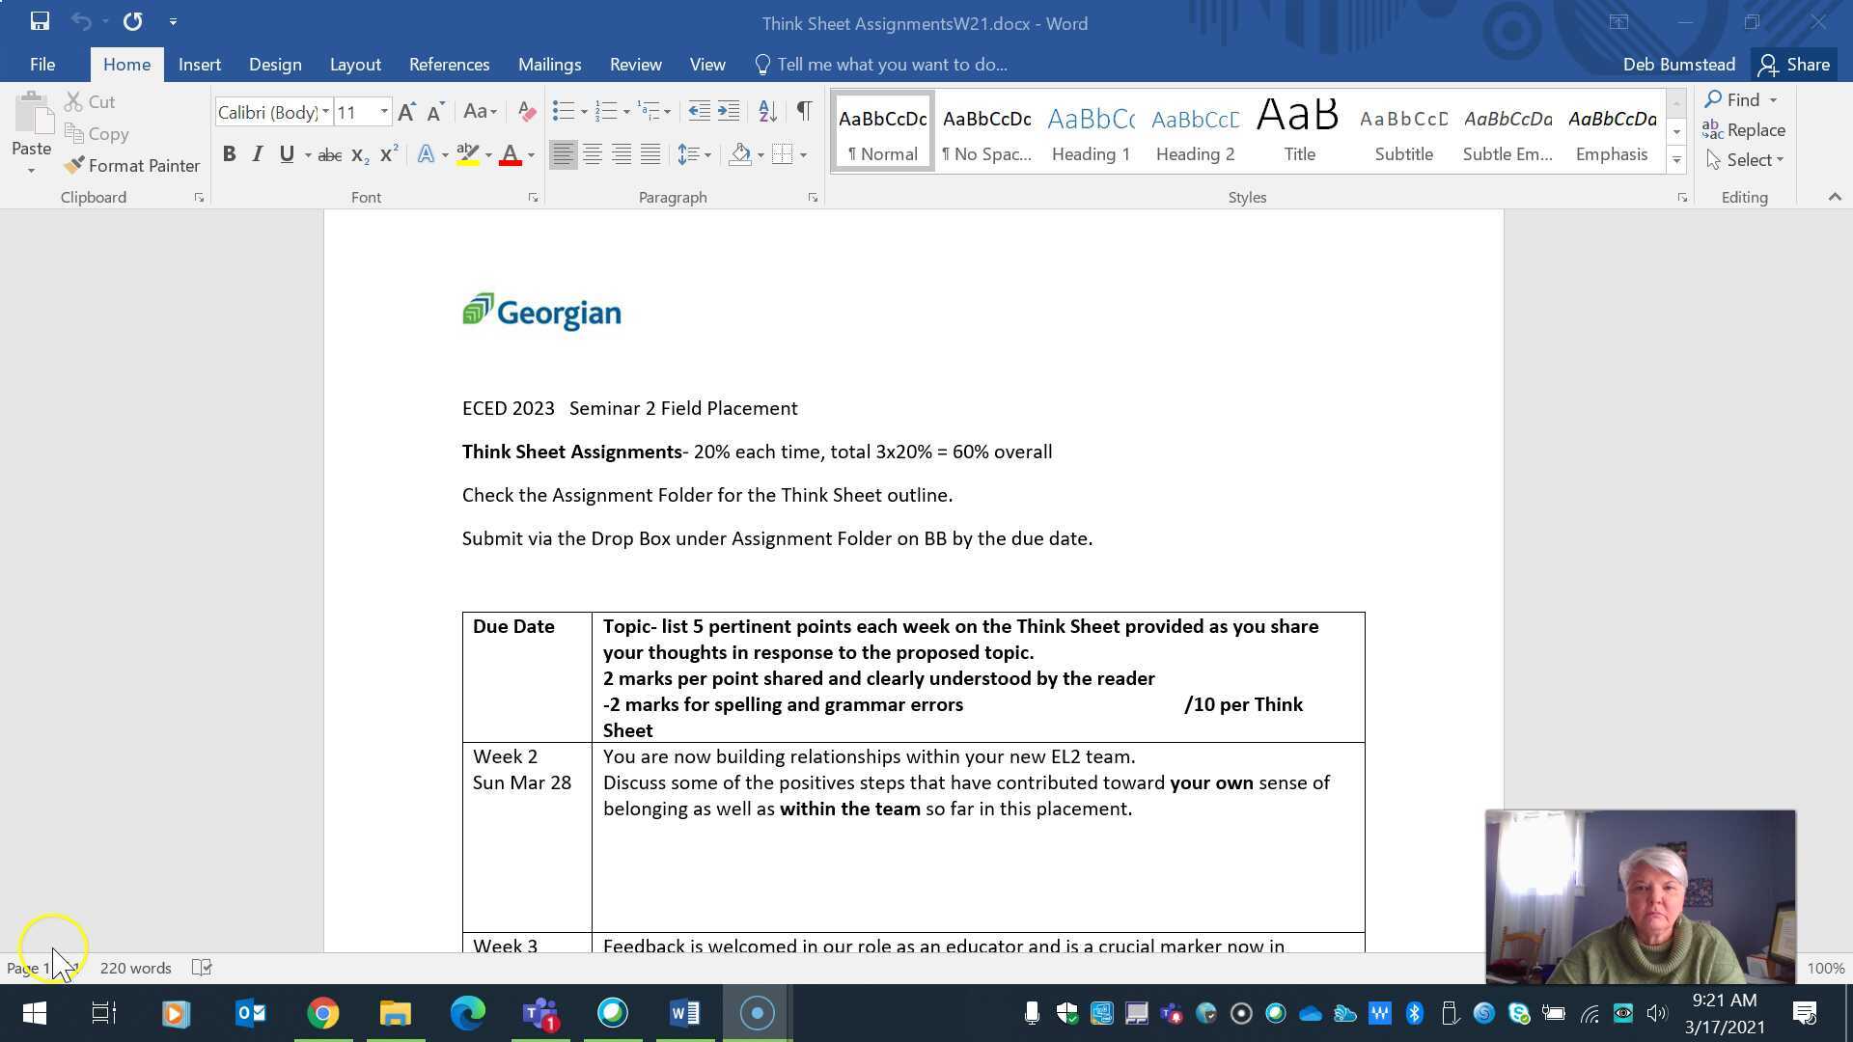Open the font size dropdown
The image size is (1853, 1042).
click(x=383, y=111)
